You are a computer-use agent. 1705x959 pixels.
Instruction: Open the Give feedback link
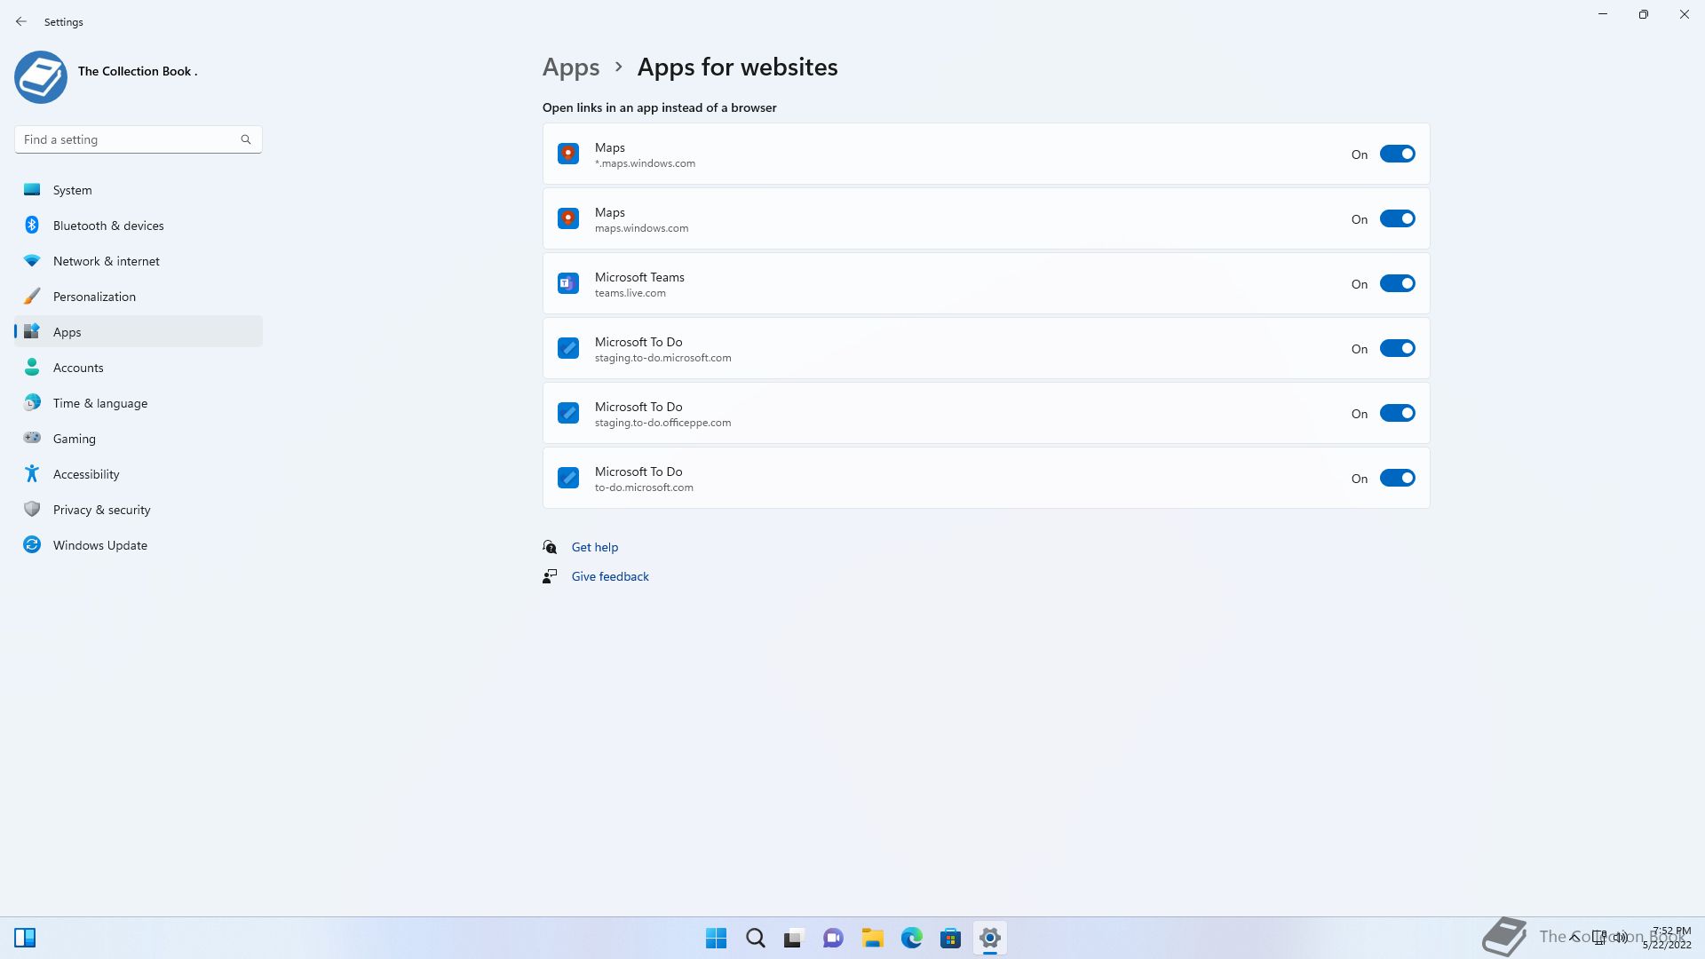point(610,576)
